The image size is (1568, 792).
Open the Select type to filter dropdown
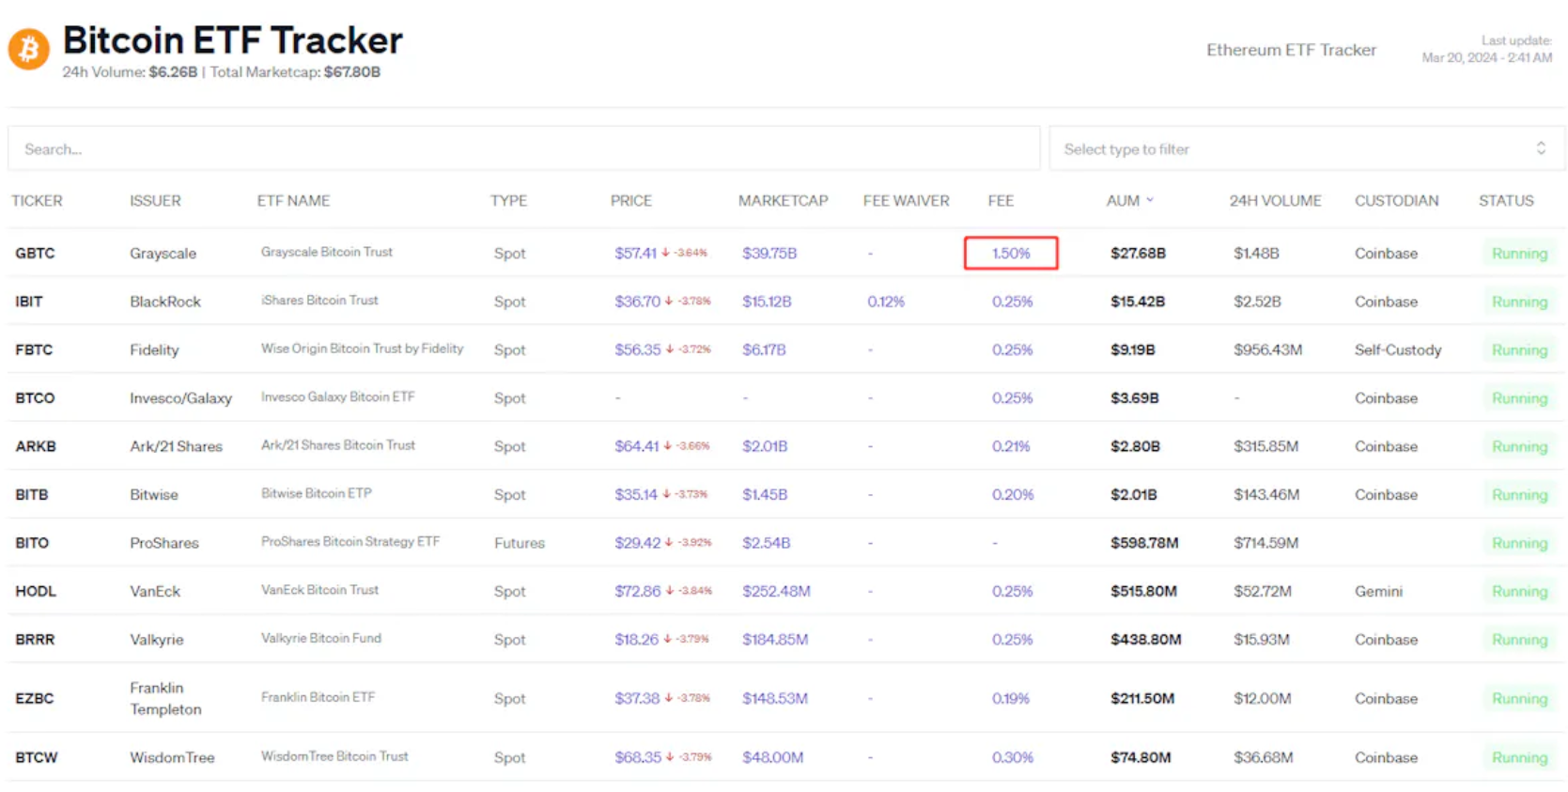click(1306, 149)
